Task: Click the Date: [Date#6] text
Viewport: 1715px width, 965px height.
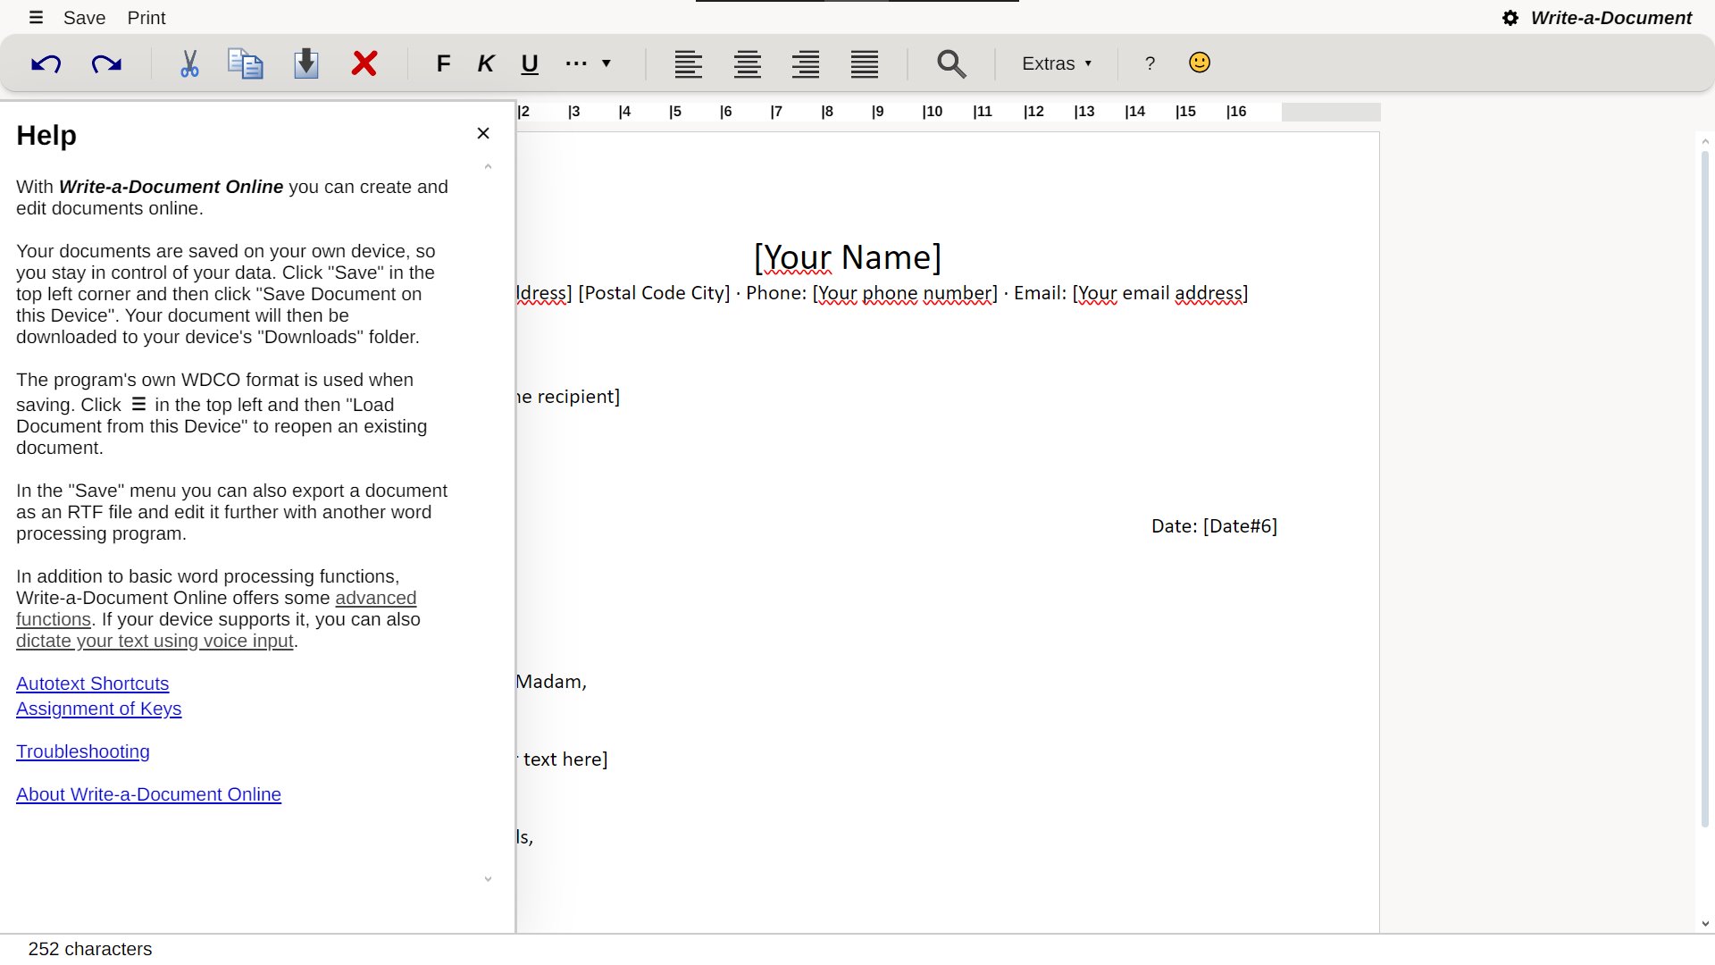Action: pyautogui.click(x=1214, y=526)
